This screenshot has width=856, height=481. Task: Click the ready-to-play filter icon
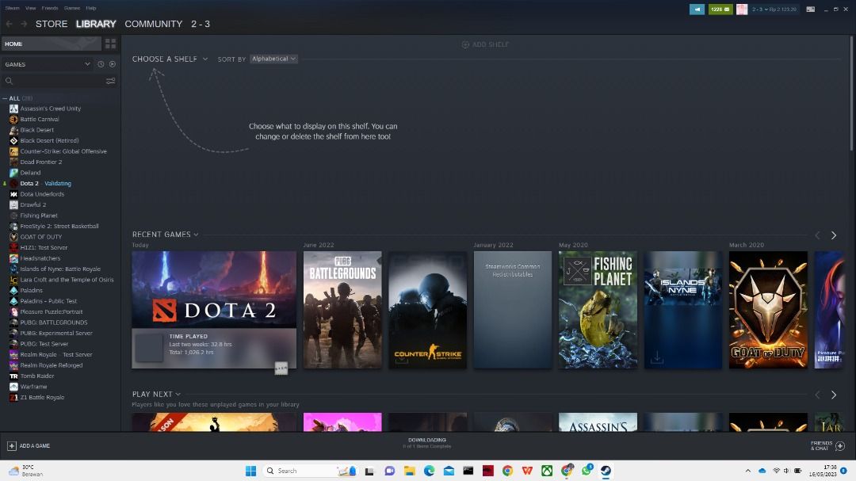click(112, 64)
